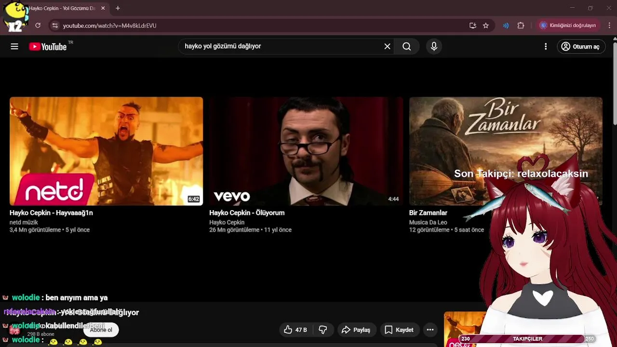The image size is (617, 347).
Task: Open Bir Zamanlar video thumbnail
Action: click(x=506, y=151)
